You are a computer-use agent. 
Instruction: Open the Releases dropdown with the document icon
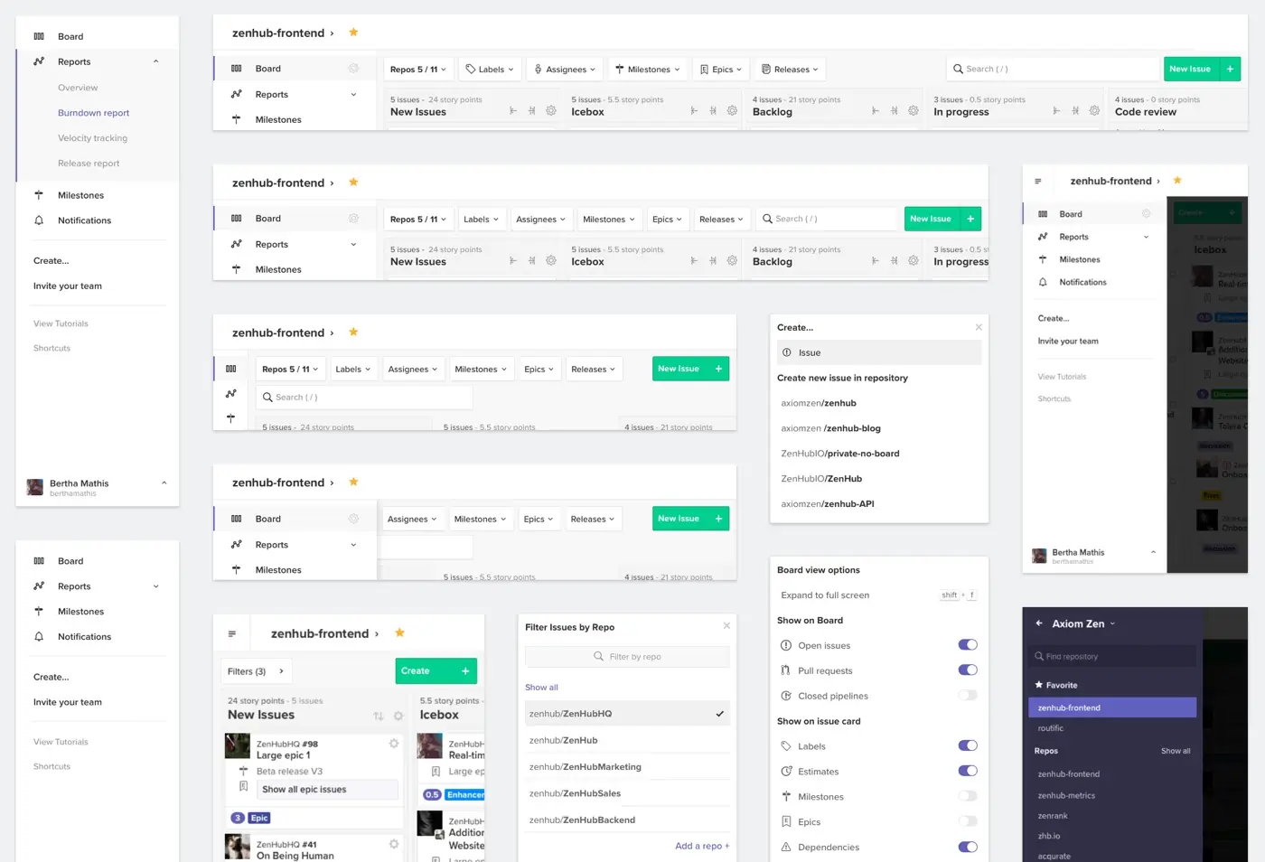(x=790, y=69)
